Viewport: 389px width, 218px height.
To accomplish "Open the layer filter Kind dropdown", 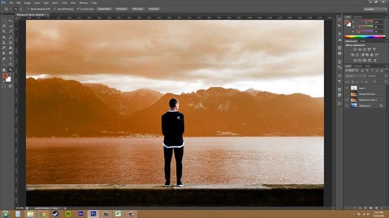I will point(352,71).
